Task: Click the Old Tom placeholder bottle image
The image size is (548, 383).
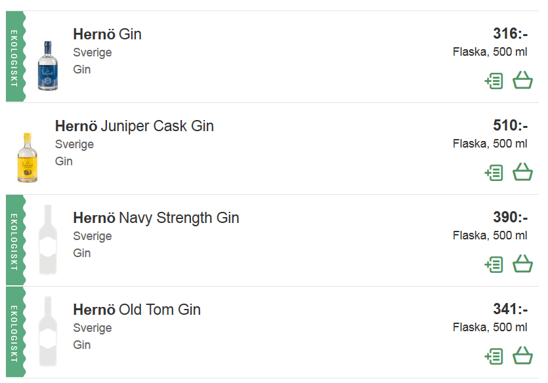Action: point(48,332)
